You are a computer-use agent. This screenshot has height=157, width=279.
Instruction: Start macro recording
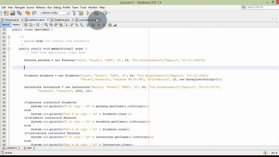99,25
